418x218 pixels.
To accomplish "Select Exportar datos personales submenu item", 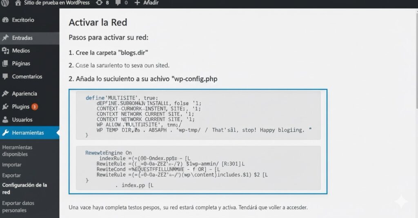I will point(18,207).
